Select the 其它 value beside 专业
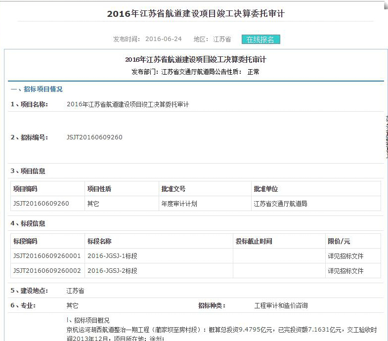 pos(72,305)
